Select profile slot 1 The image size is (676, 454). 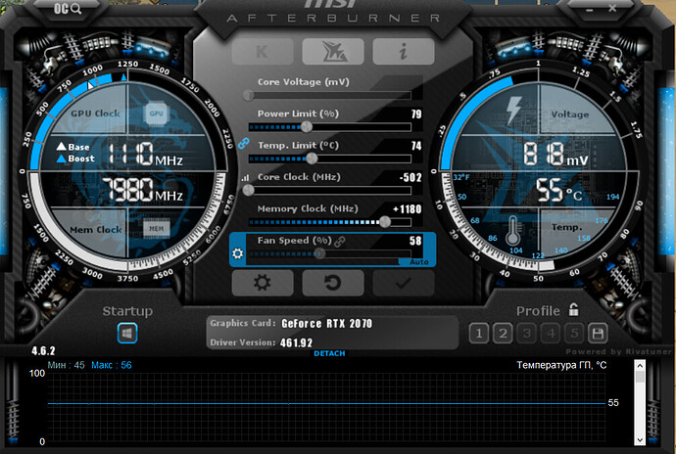click(478, 334)
